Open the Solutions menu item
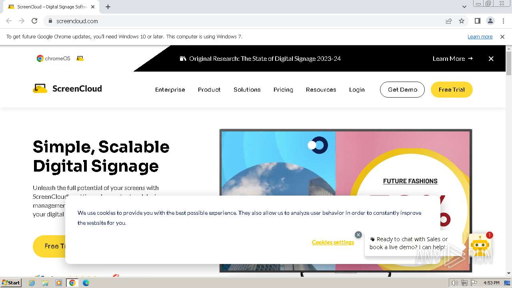Viewport: 512px width, 288px height. coord(247,90)
